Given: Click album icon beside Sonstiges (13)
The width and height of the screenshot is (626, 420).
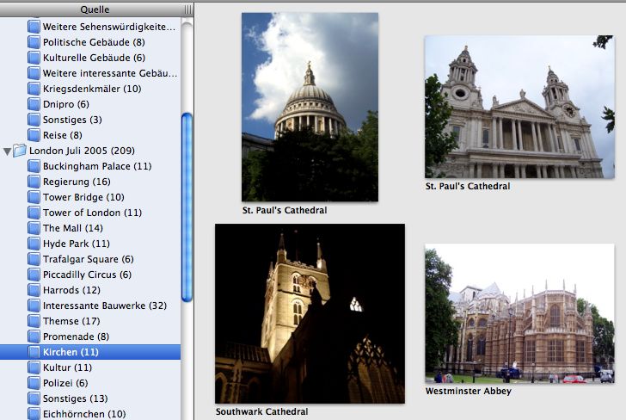Looking at the screenshot, I should pyautogui.click(x=34, y=398).
